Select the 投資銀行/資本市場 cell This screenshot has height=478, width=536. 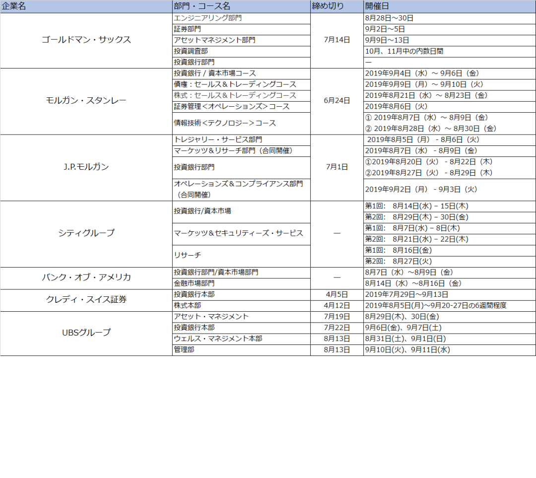[x=241, y=211]
